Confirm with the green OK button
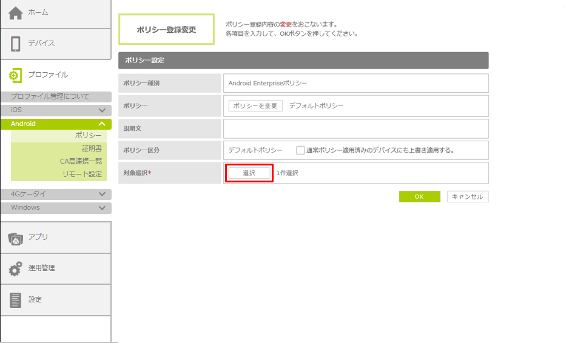 (x=419, y=197)
